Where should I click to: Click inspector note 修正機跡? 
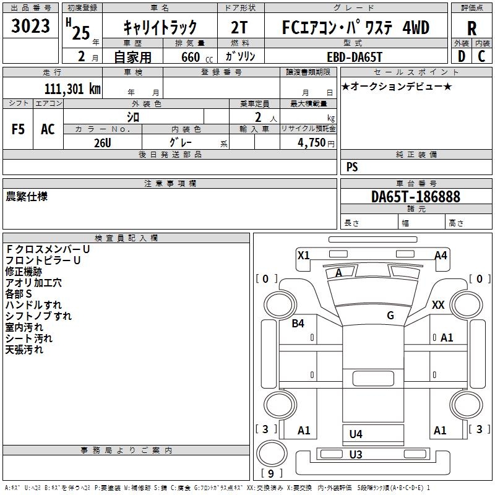click(24, 272)
